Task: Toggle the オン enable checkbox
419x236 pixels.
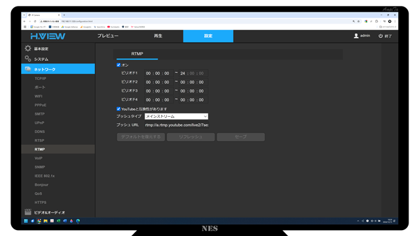Action: [118, 65]
